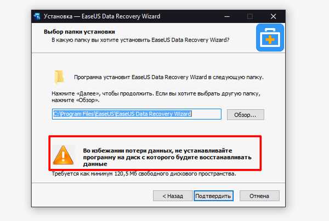This screenshot has width=329, height=221.
Task: Click the 120,5 Мб free disk space requirement text
Action: (x=144, y=174)
